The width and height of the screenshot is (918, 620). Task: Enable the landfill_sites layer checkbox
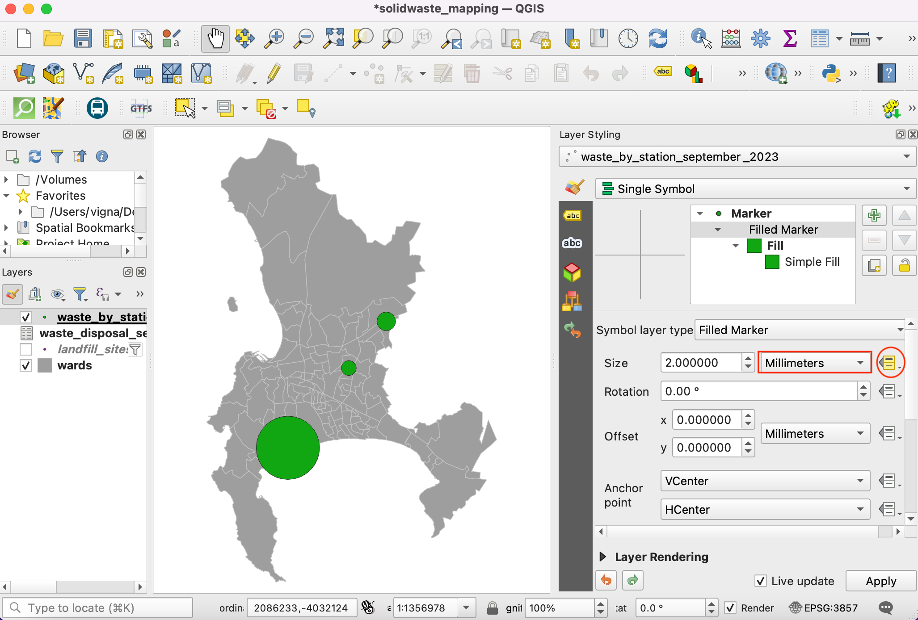pyautogui.click(x=26, y=349)
